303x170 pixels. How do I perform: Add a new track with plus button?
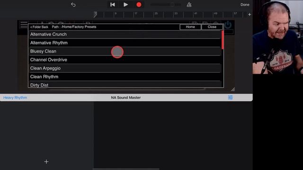point(46,161)
